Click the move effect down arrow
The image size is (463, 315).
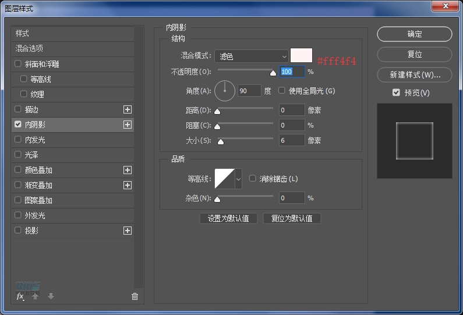click(51, 296)
